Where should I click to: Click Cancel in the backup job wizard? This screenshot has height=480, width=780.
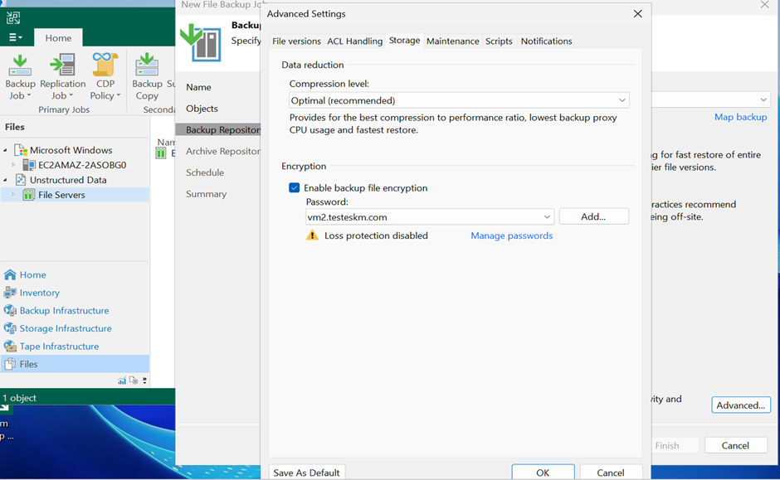click(x=735, y=445)
